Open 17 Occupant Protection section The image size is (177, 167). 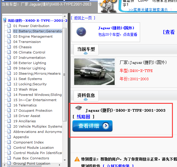pos(33,111)
